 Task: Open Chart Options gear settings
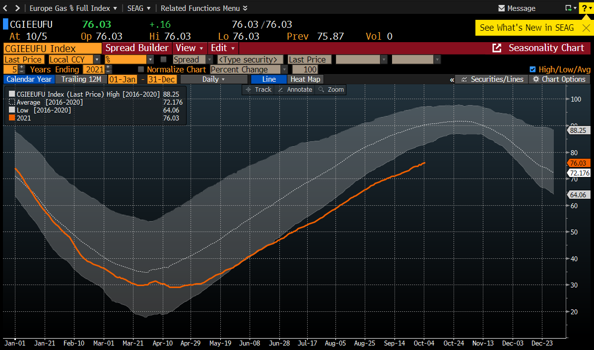[559, 79]
